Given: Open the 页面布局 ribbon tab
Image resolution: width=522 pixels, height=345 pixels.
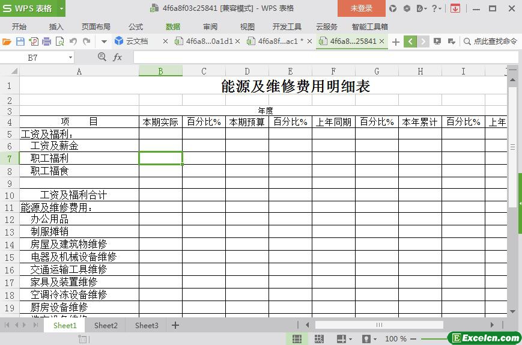Looking at the screenshot, I should [x=96, y=26].
